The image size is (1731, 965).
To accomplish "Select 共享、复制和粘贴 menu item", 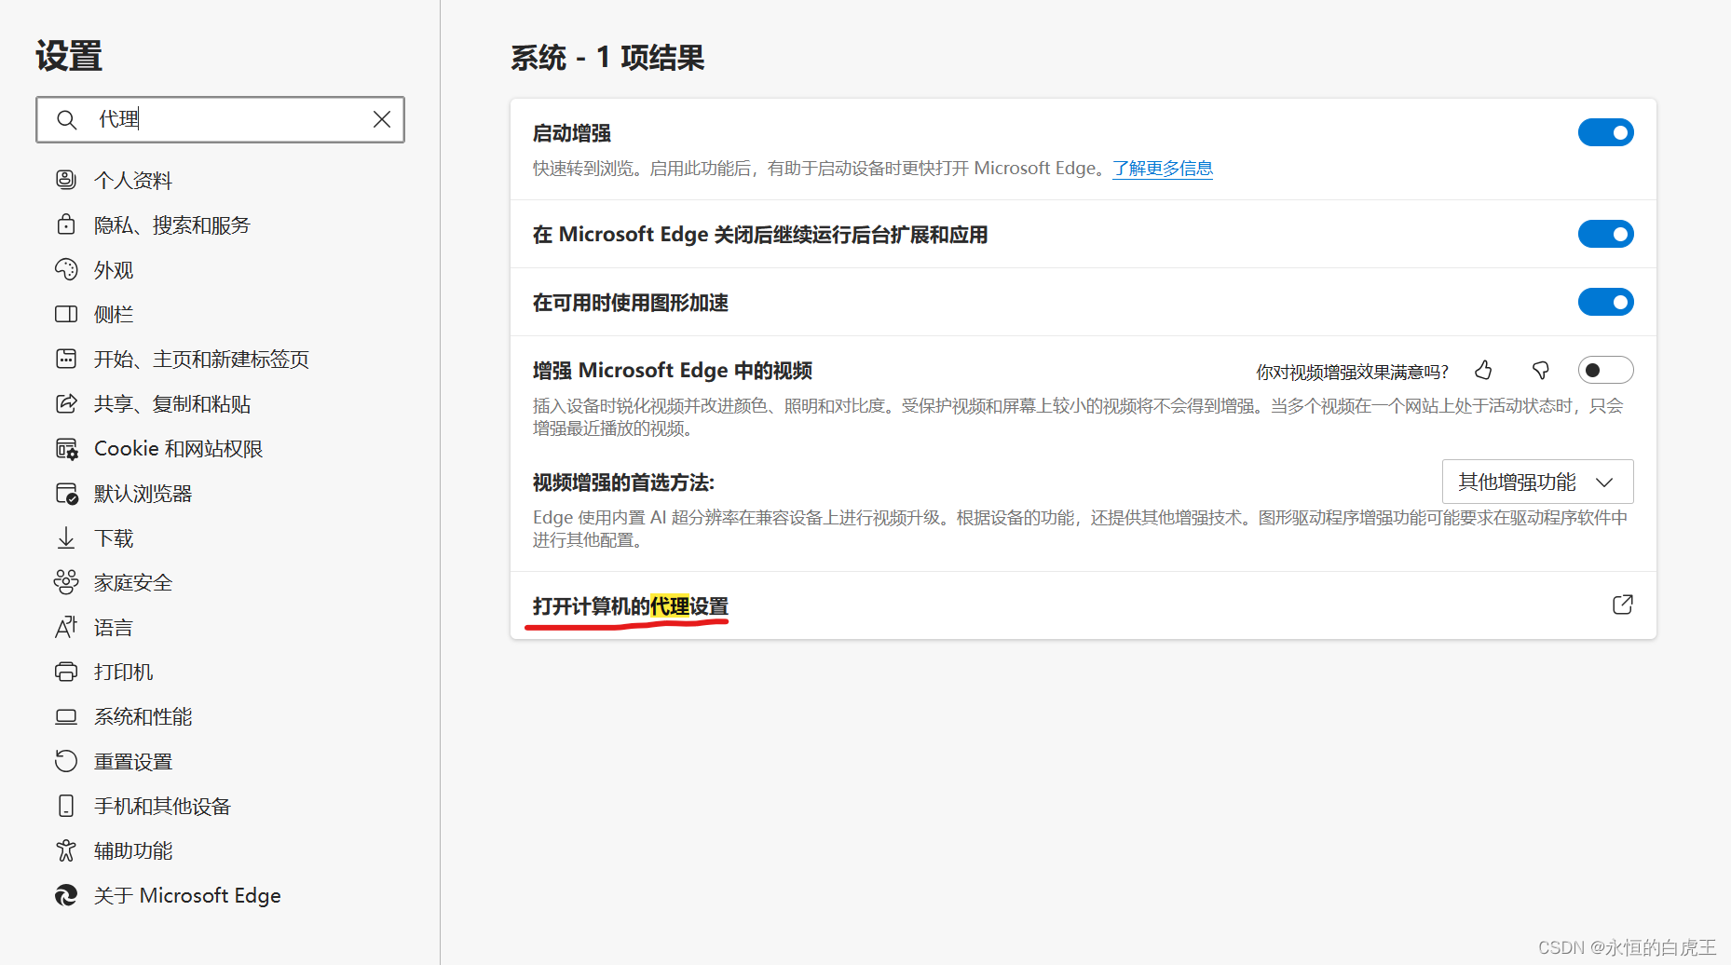I will (x=172, y=403).
